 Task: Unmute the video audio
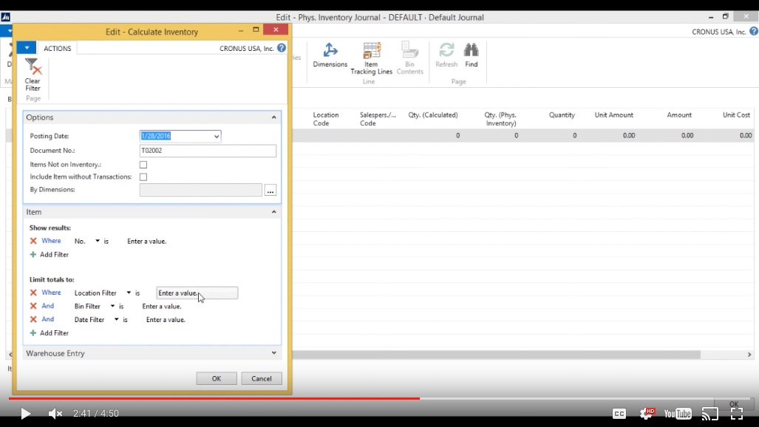click(x=55, y=414)
